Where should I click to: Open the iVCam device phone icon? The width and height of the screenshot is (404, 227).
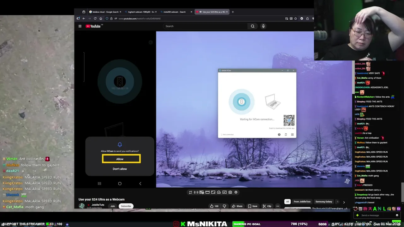[286, 135]
